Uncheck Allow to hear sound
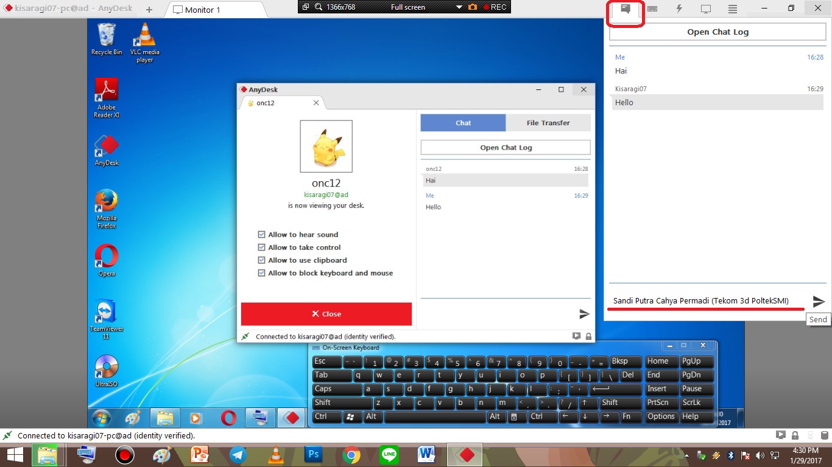The height and width of the screenshot is (467, 832). (x=262, y=234)
